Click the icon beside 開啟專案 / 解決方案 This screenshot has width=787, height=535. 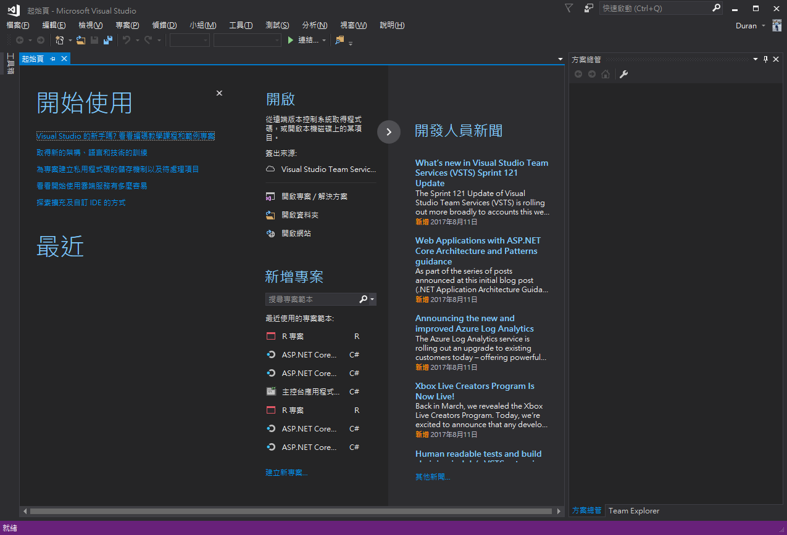[x=270, y=197]
